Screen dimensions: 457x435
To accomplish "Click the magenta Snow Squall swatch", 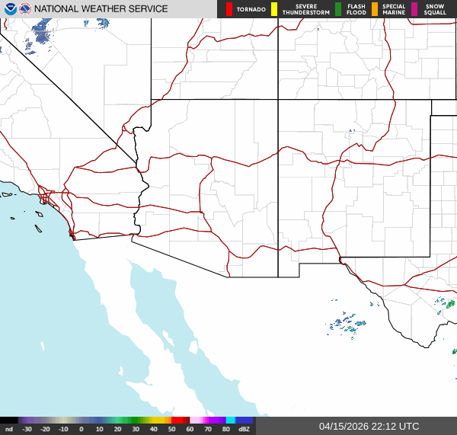I will coord(415,9).
